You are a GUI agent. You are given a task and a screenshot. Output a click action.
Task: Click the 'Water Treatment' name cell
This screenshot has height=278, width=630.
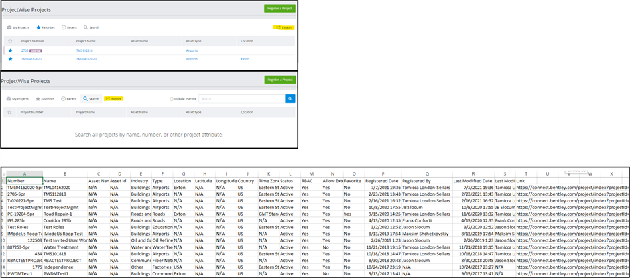tap(65, 247)
